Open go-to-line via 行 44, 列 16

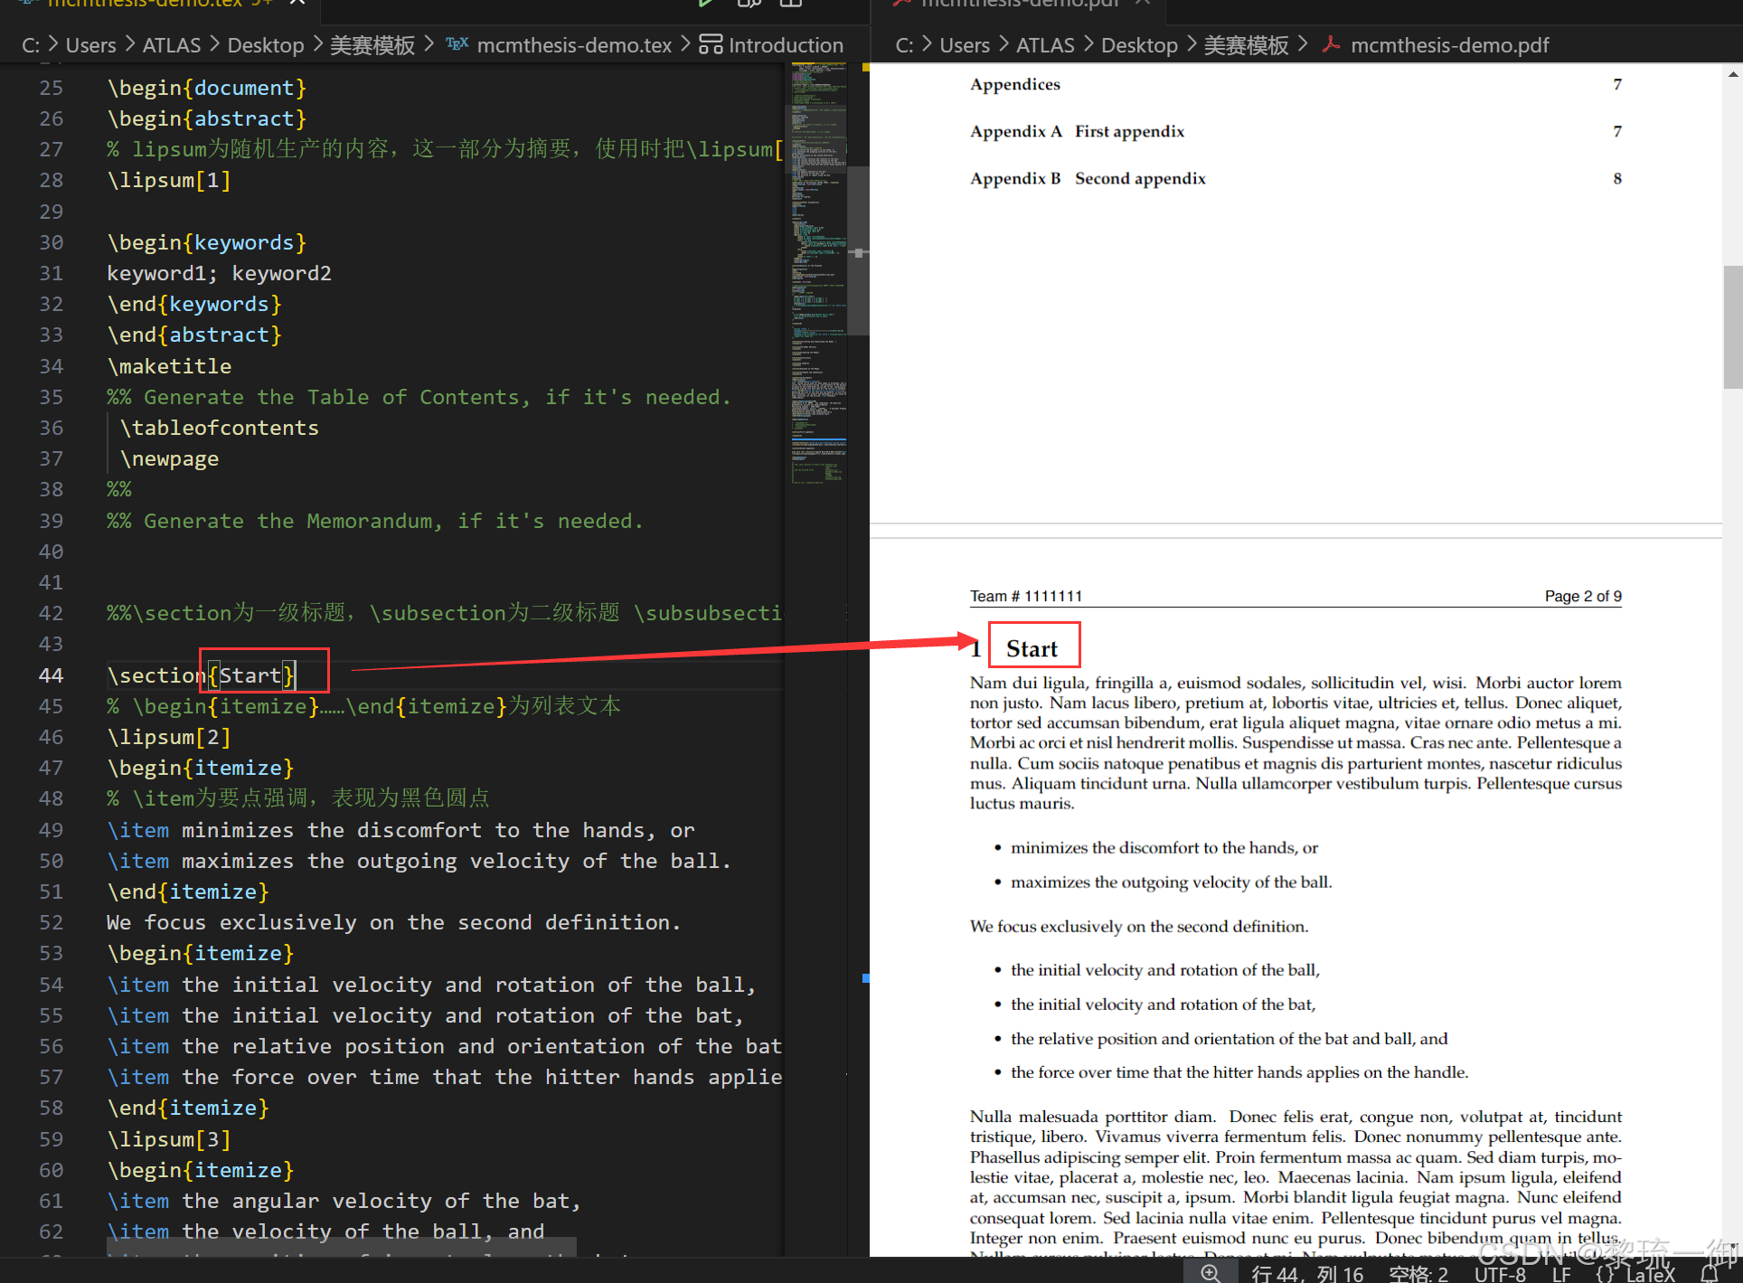tap(1307, 1273)
